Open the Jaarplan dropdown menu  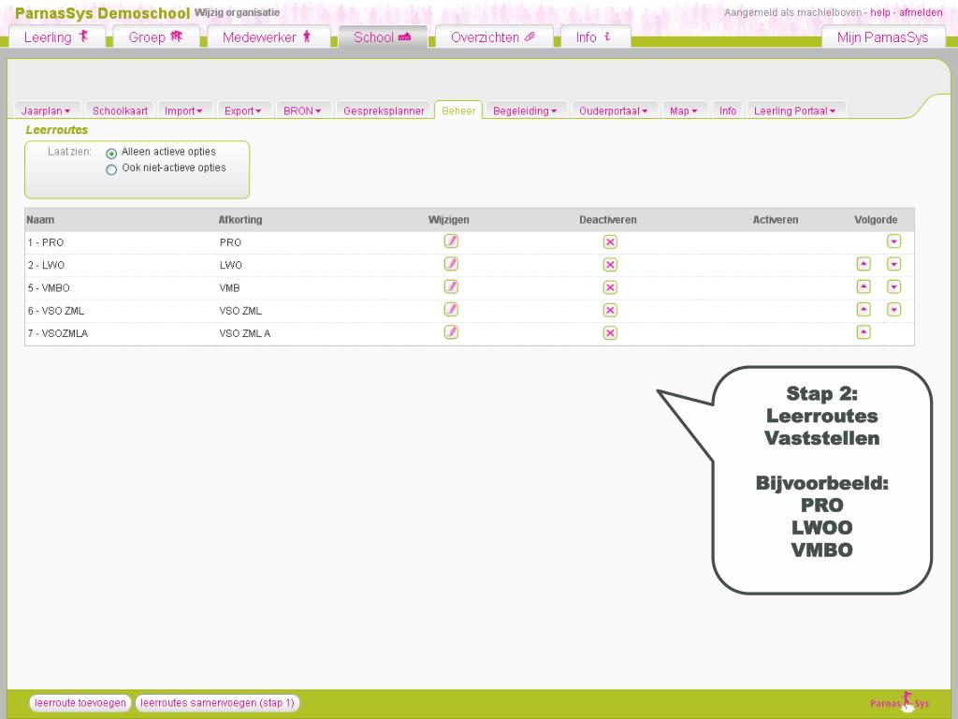pyautogui.click(x=46, y=110)
